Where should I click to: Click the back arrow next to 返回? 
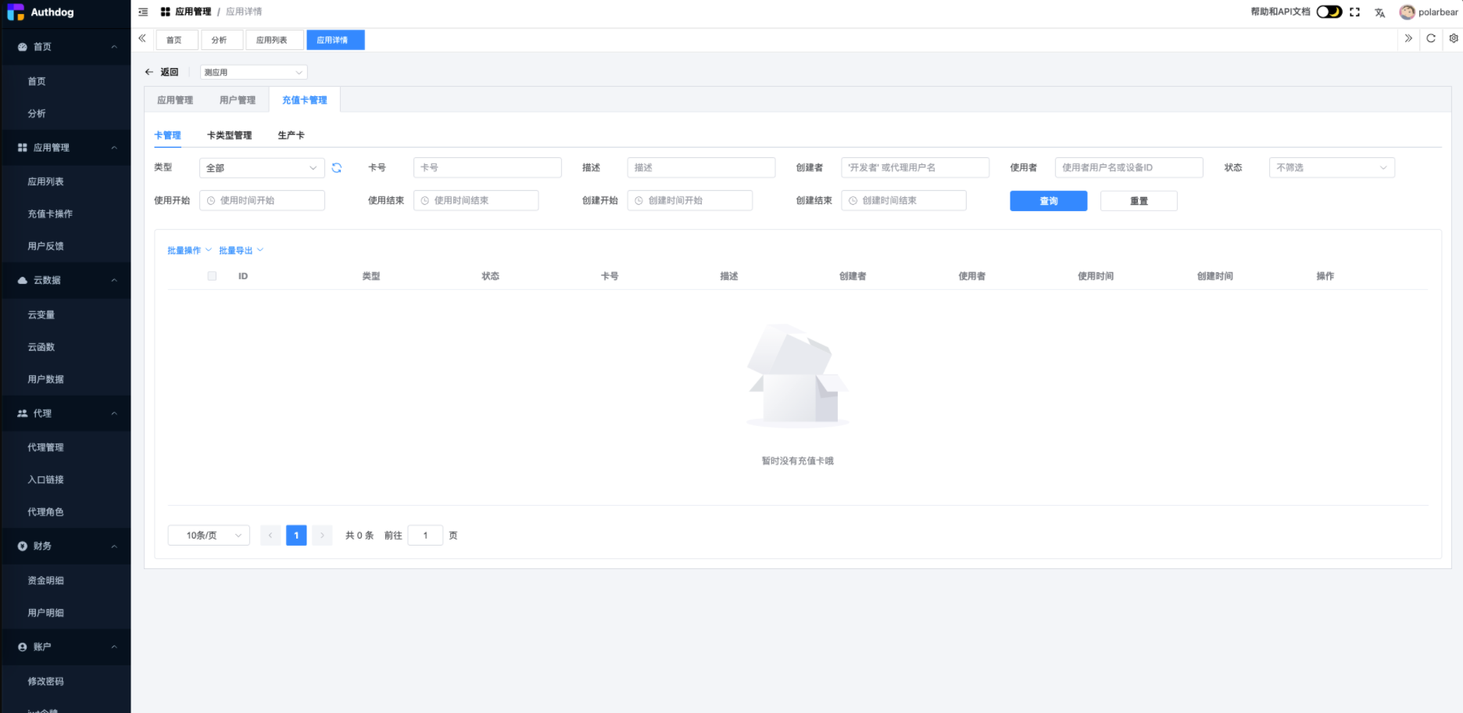(x=149, y=72)
